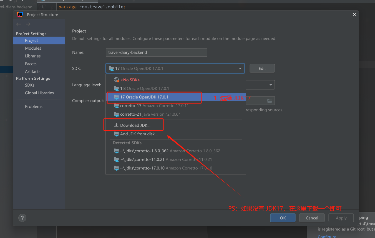The width and height of the screenshot is (375, 238).
Task: Open Project settings page
Action: point(39,40)
